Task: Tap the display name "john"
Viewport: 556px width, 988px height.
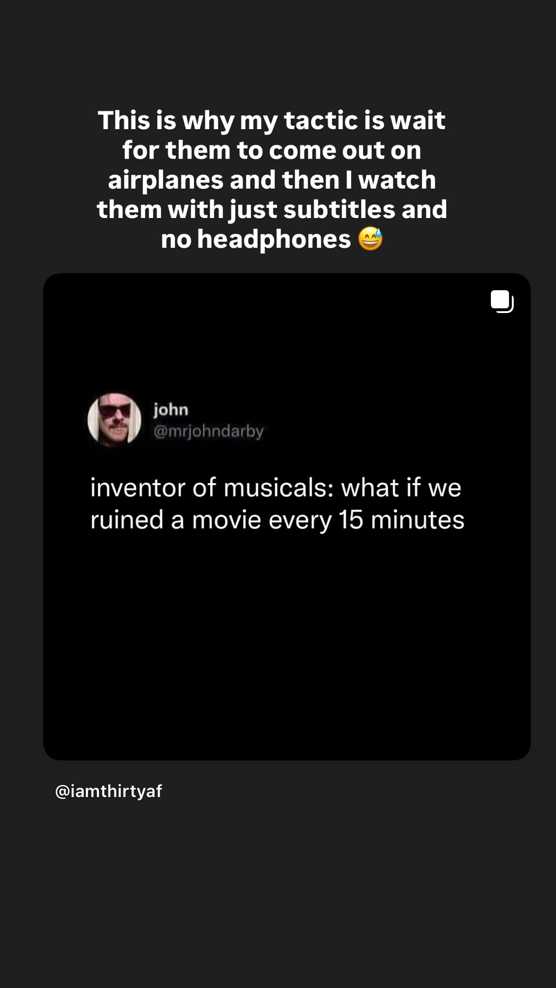Action: click(171, 409)
